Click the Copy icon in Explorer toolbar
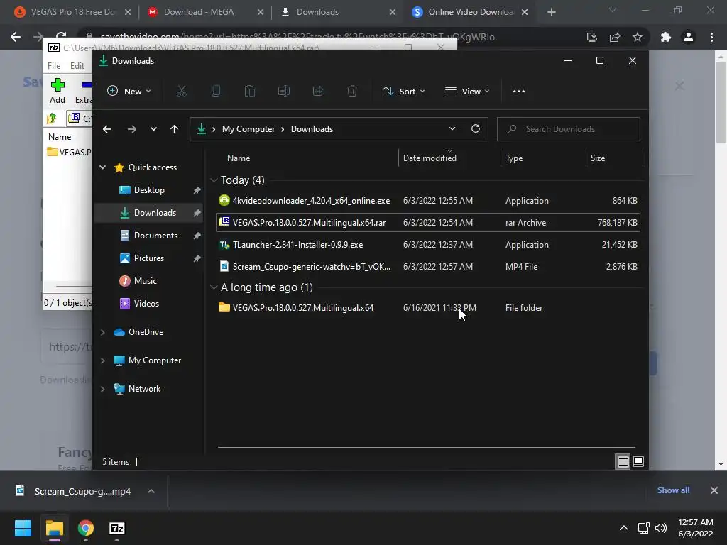This screenshot has width=727, height=545. click(216, 92)
